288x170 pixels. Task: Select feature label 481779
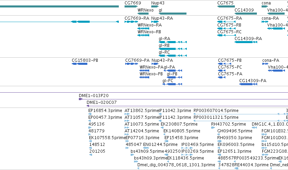[x=96, y=131]
